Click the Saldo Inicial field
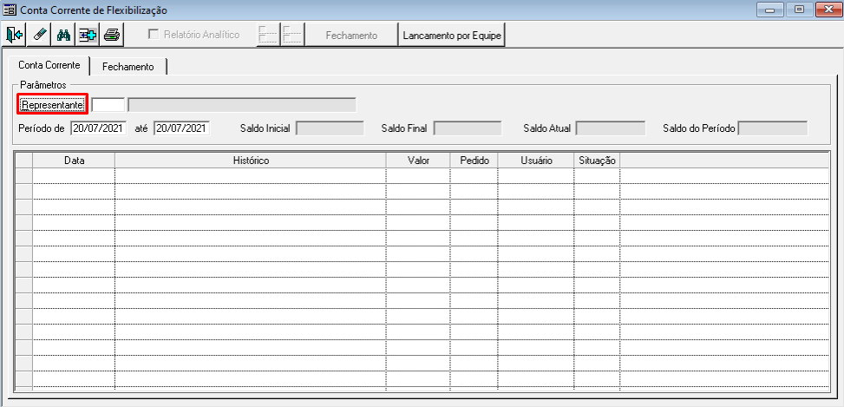Screen dimensions: 844x407 click(330, 128)
